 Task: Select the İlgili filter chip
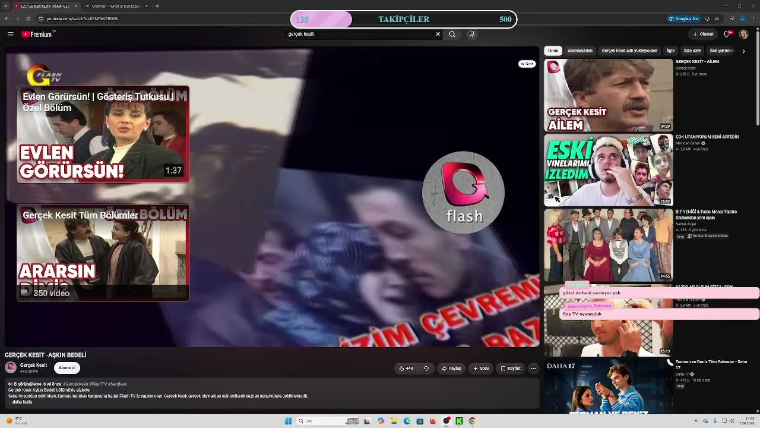point(670,51)
